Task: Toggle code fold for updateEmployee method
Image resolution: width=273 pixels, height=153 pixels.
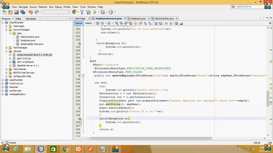Action: pyautogui.click(x=83, y=76)
